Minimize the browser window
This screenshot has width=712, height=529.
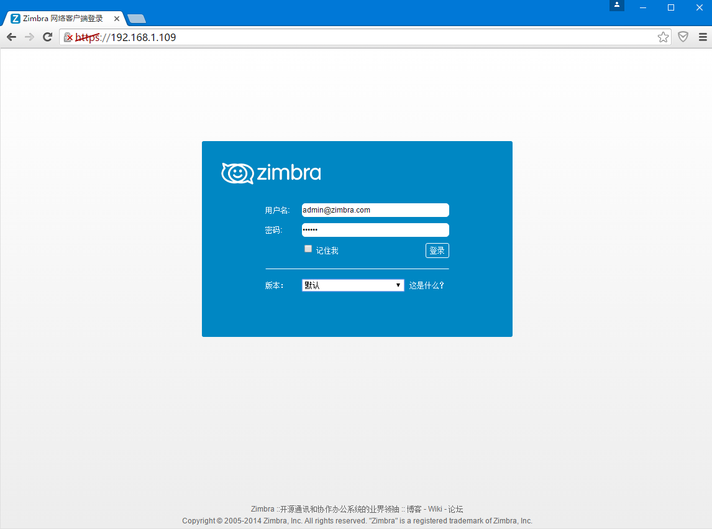pos(643,7)
